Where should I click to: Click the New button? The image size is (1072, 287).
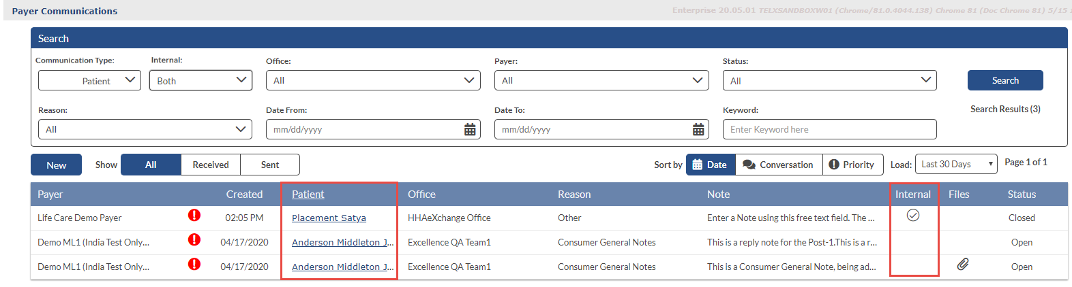56,165
